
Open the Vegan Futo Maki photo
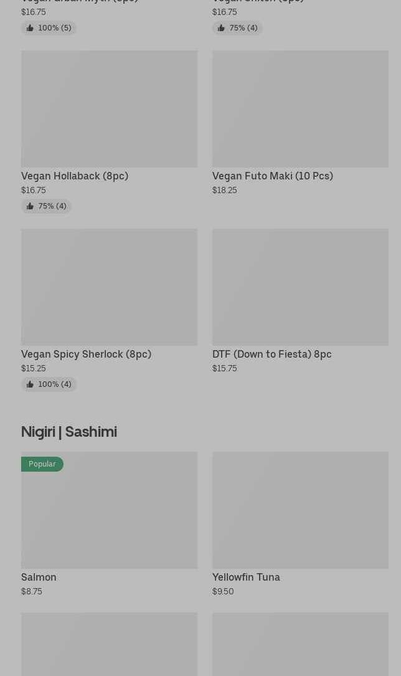[x=300, y=109]
